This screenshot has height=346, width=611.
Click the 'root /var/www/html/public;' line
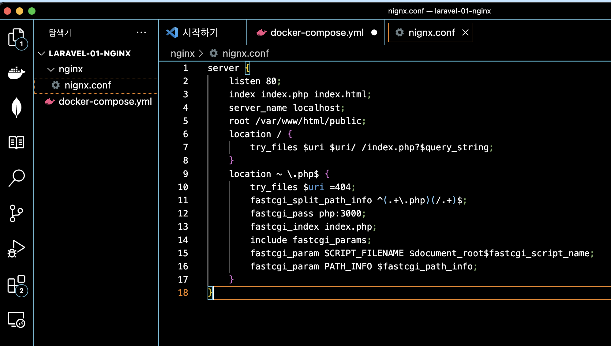(x=297, y=121)
